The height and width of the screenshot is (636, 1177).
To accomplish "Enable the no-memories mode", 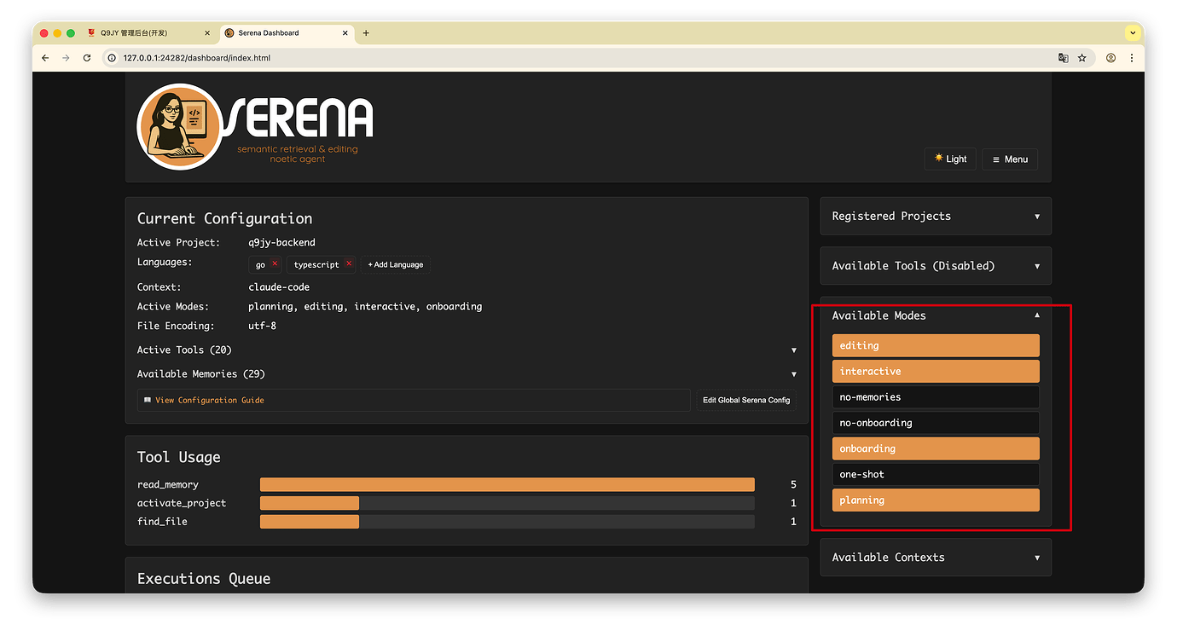I will pyautogui.click(x=936, y=397).
